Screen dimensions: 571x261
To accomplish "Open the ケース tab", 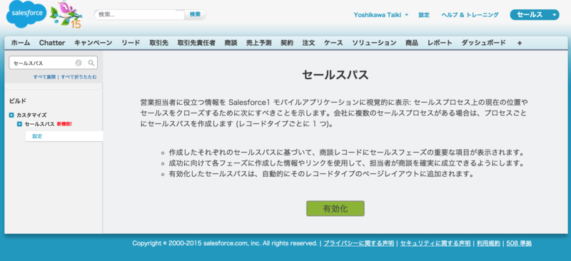I will pyautogui.click(x=333, y=43).
